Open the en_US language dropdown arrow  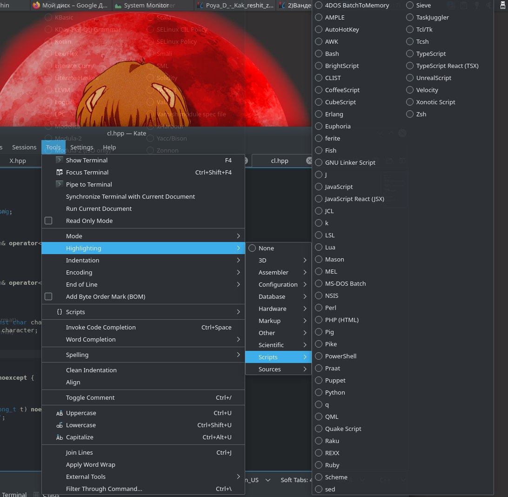click(x=268, y=480)
